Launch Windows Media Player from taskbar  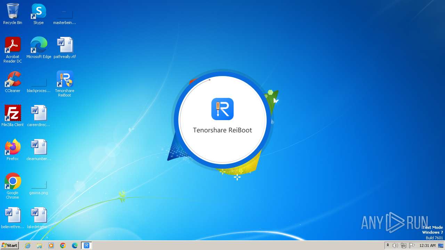point(51,245)
